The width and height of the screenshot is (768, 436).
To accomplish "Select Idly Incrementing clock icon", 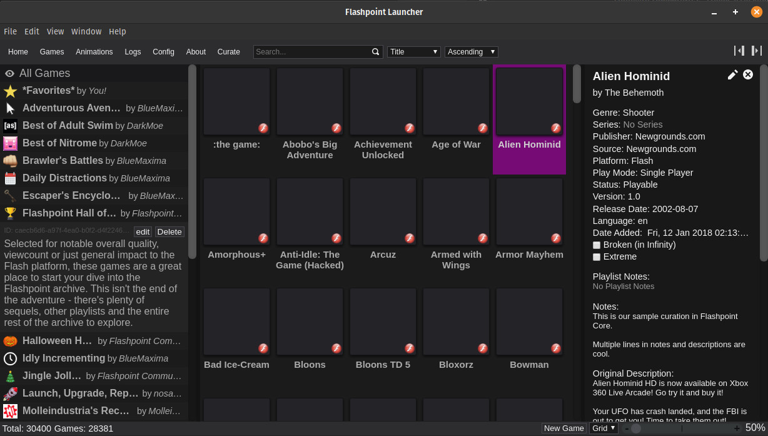I will pos(10,358).
